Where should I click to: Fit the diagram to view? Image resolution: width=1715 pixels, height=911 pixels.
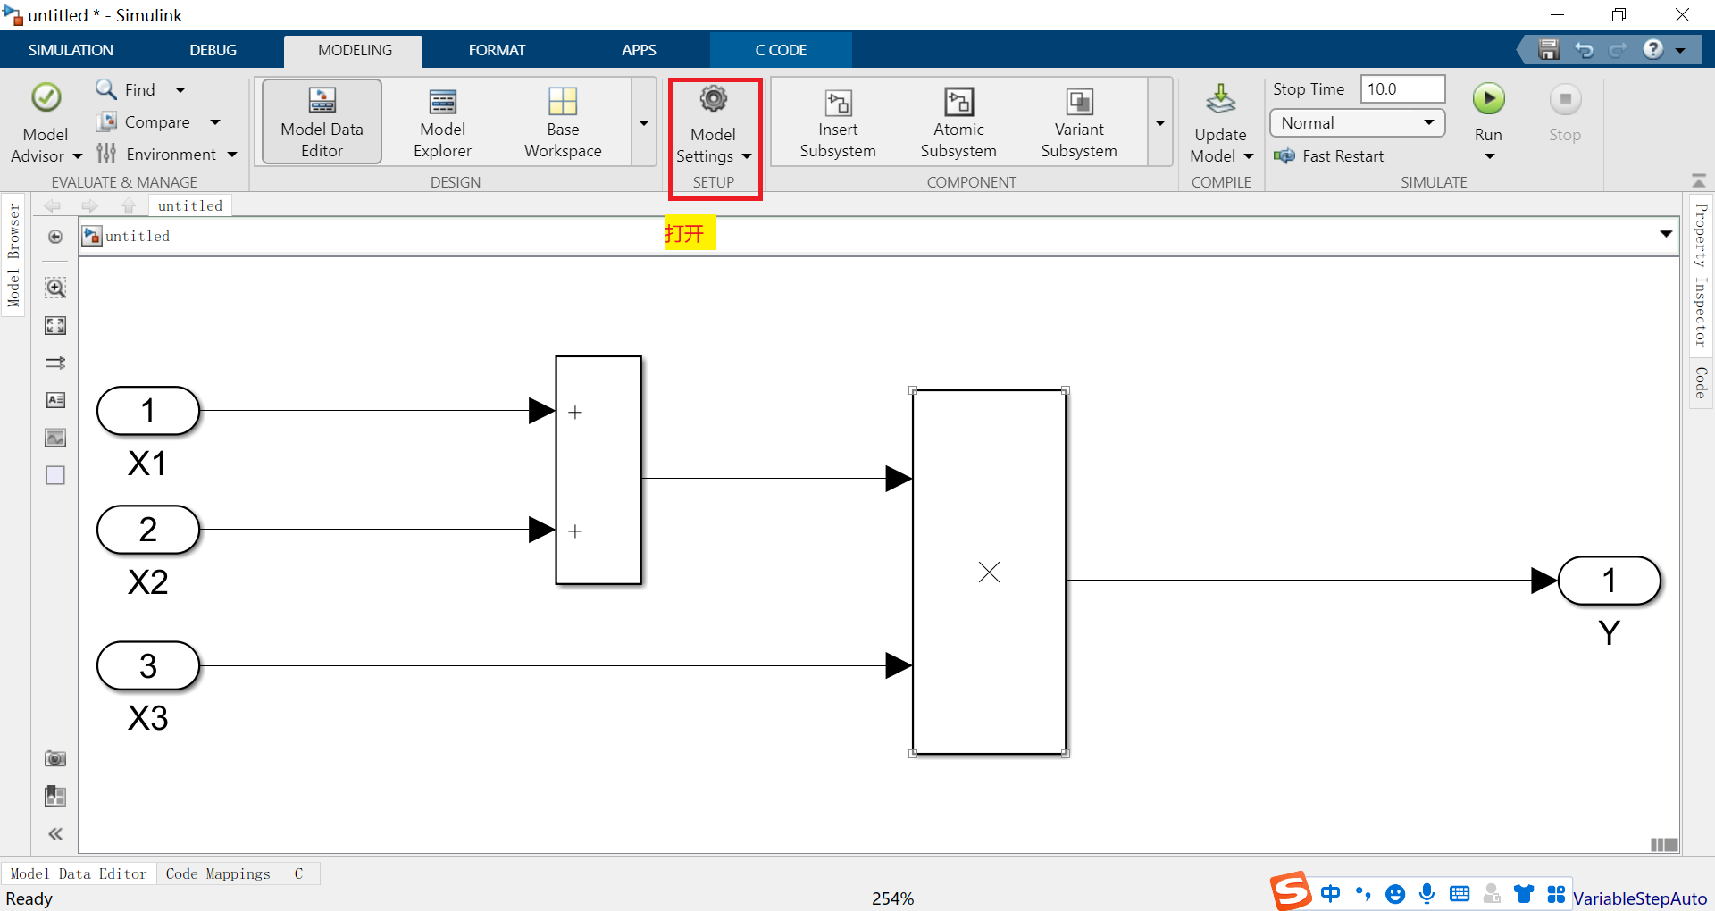coord(55,326)
